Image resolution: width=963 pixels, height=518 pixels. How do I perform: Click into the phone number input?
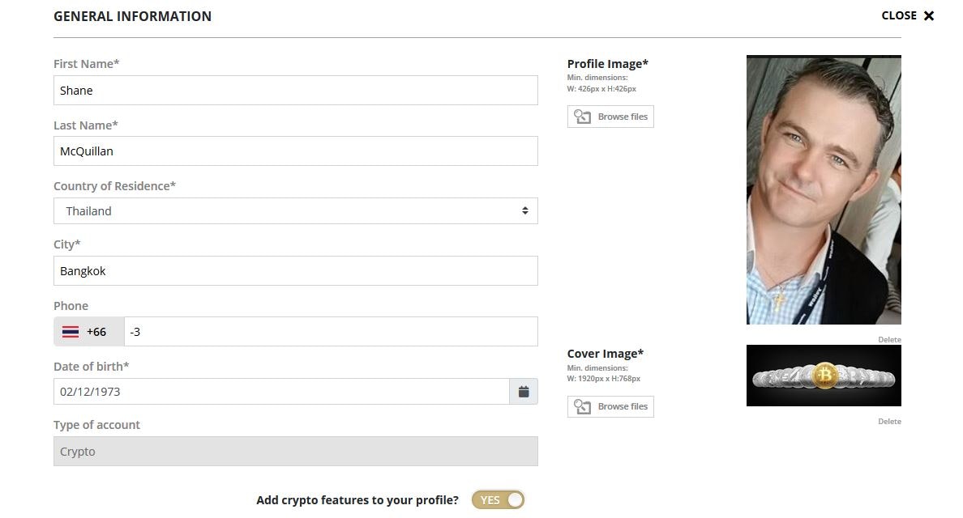click(331, 332)
